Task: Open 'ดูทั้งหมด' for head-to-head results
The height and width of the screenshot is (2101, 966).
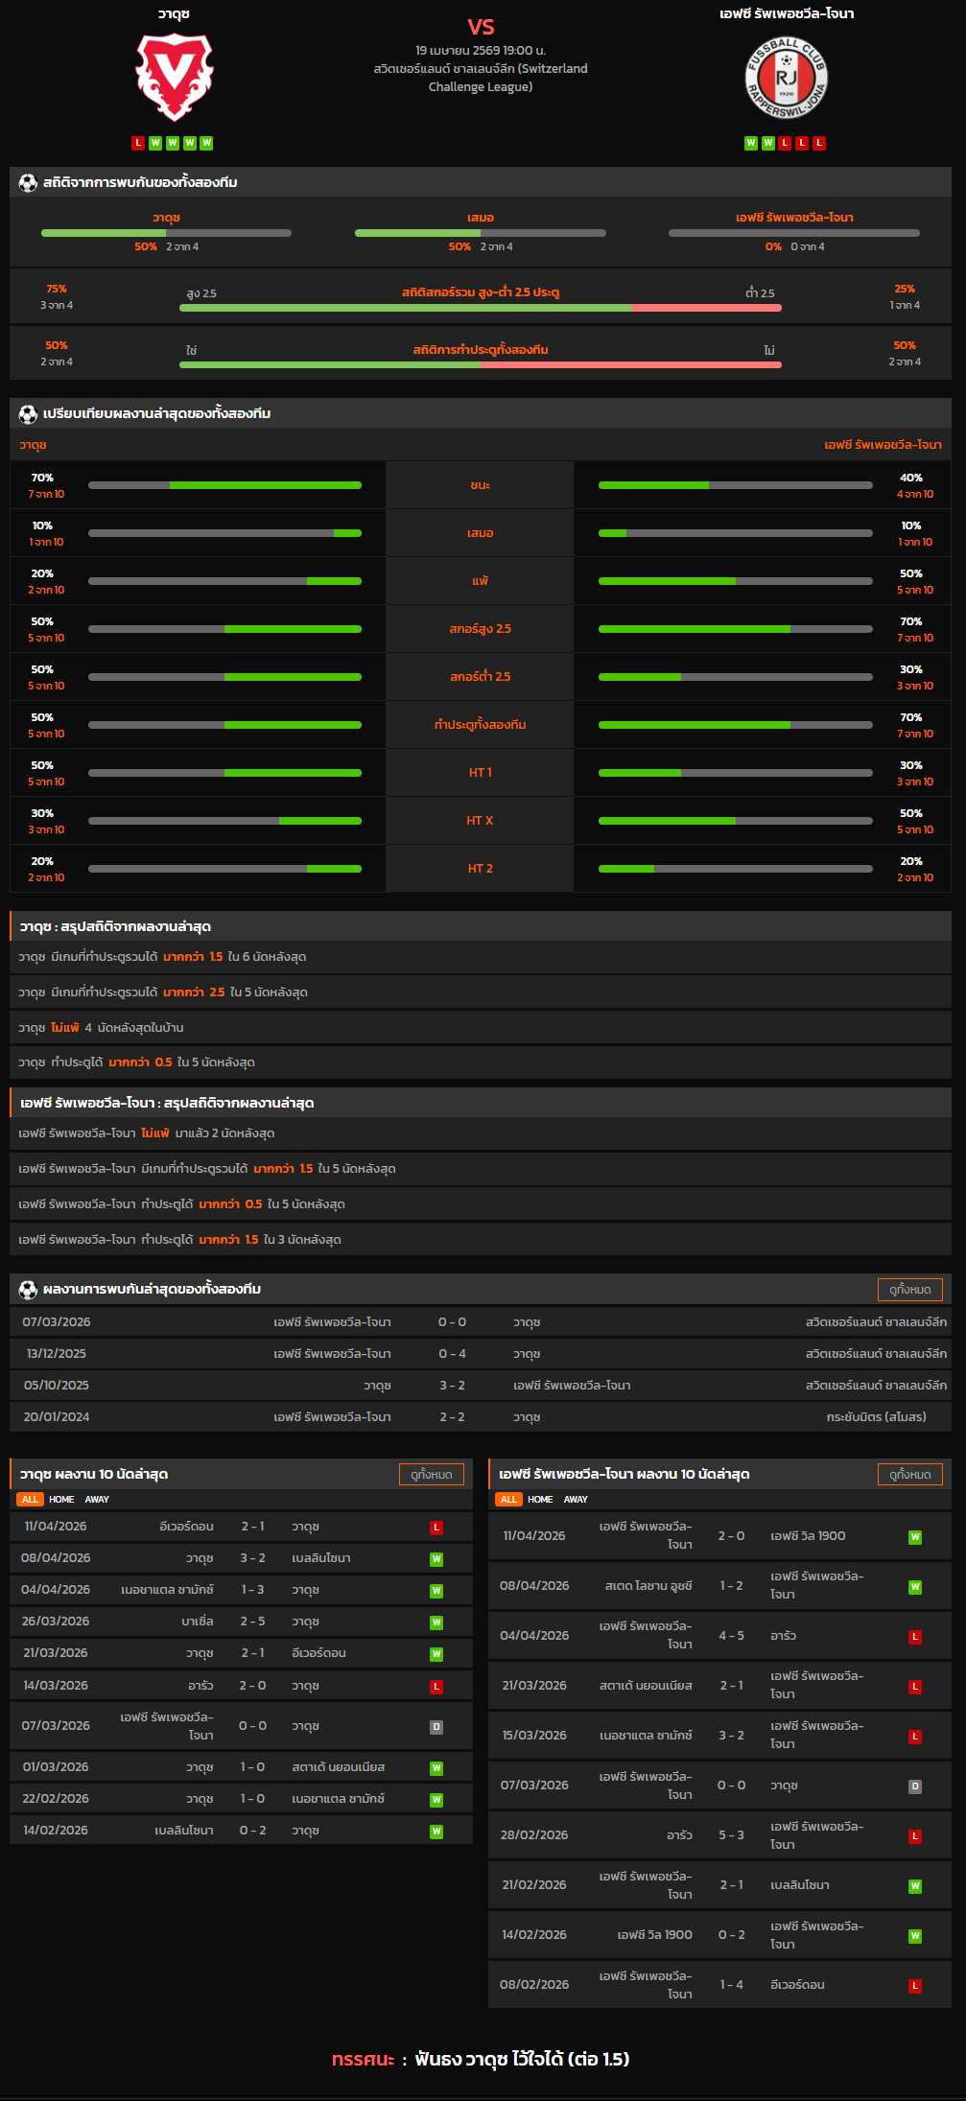Action: [x=909, y=1290]
